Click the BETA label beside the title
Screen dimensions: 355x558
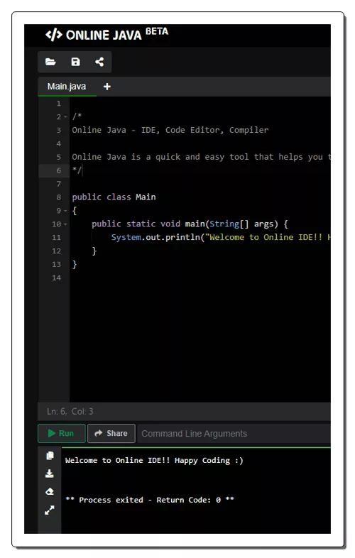(x=157, y=32)
